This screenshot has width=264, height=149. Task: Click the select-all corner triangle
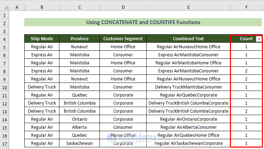click(6, 7)
